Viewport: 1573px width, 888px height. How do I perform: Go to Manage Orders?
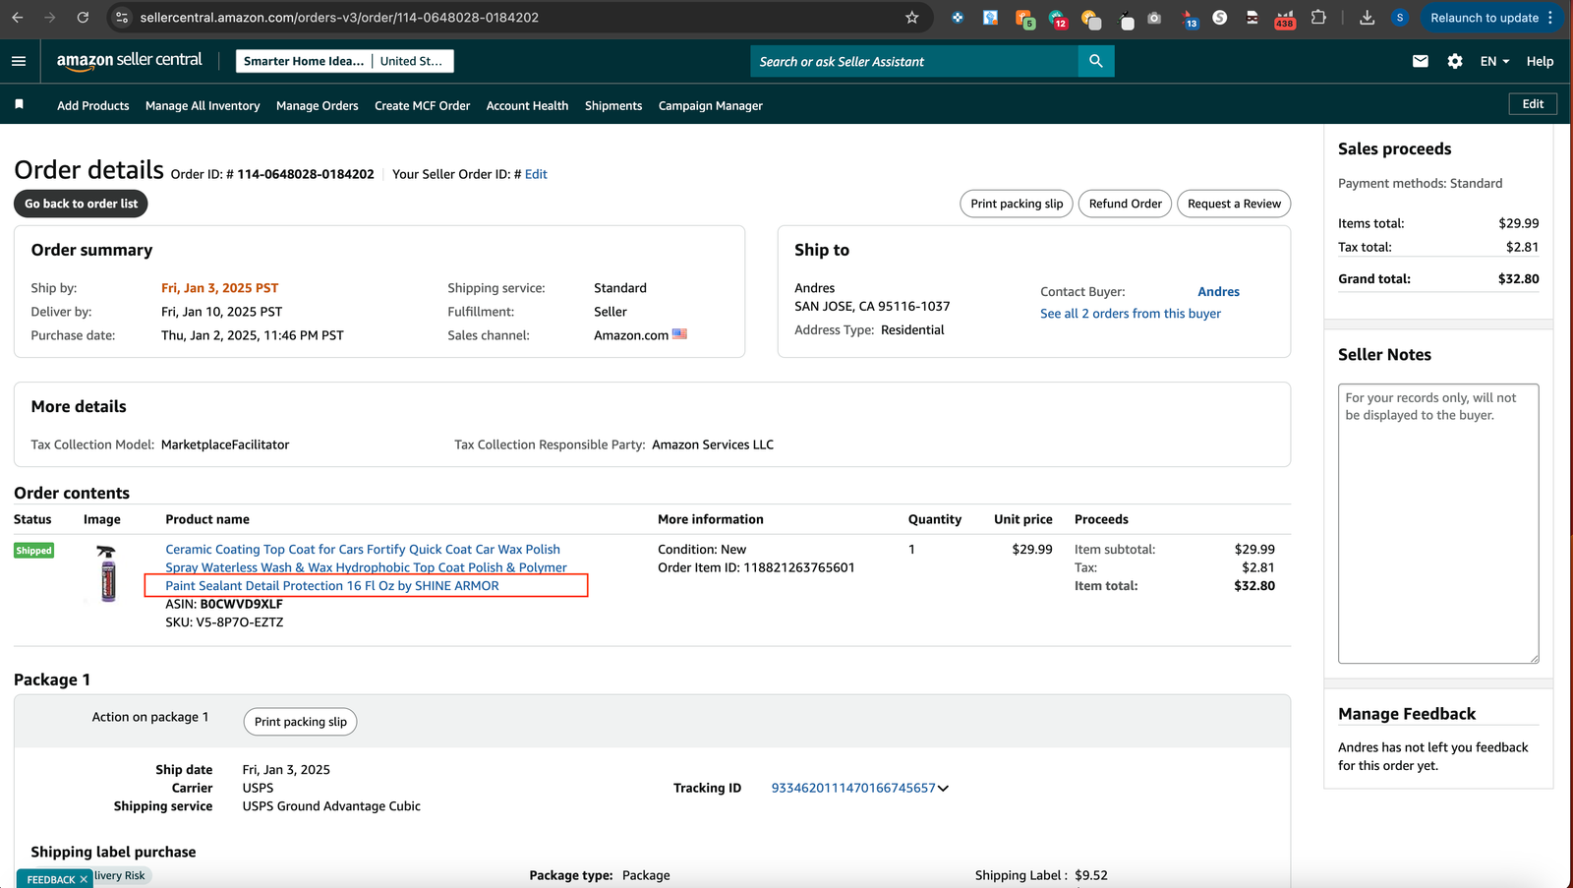coord(318,105)
